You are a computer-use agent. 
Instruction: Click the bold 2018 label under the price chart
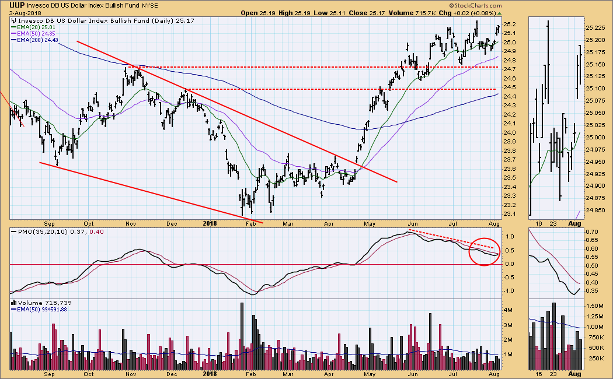210,224
